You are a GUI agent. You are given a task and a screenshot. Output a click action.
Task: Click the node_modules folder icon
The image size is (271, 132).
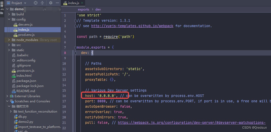coord(14,40)
